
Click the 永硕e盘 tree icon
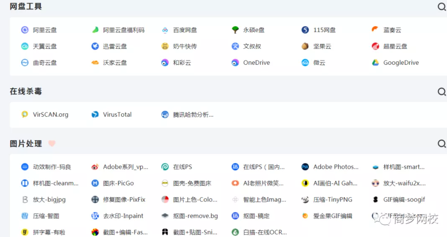point(235,30)
